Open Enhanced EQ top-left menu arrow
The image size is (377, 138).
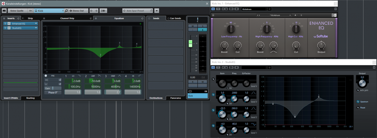click(213, 15)
